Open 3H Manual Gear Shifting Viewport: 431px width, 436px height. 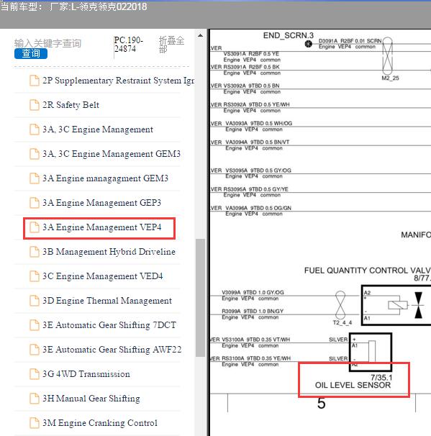(x=91, y=399)
